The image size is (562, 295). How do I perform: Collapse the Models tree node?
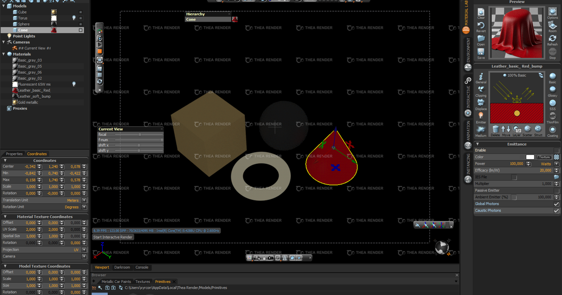click(x=4, y=6)
